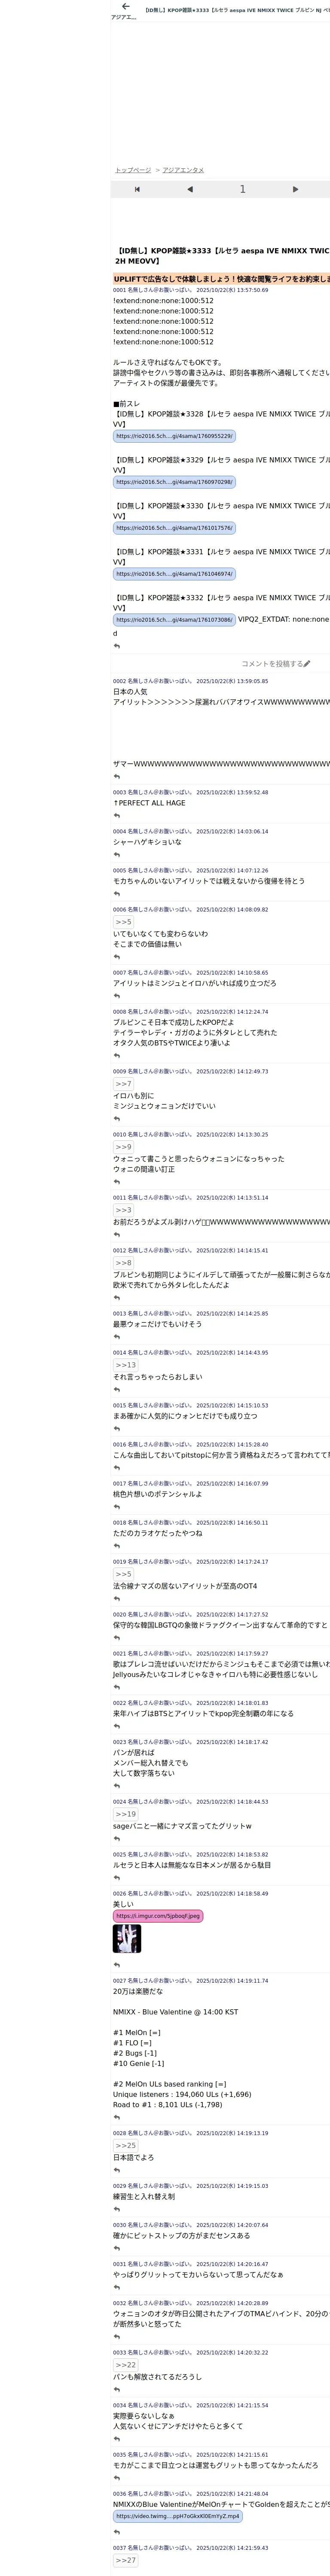Viewport: 330px width, 2576px height.
Task: Open the i.imgur.com/5jpboqF.jpeg link
Action: 158,1916
